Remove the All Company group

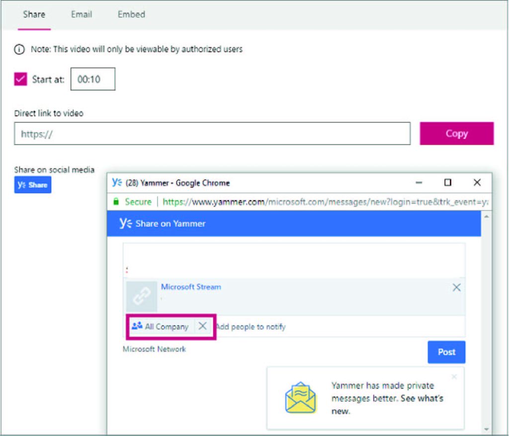pos(203,326)
